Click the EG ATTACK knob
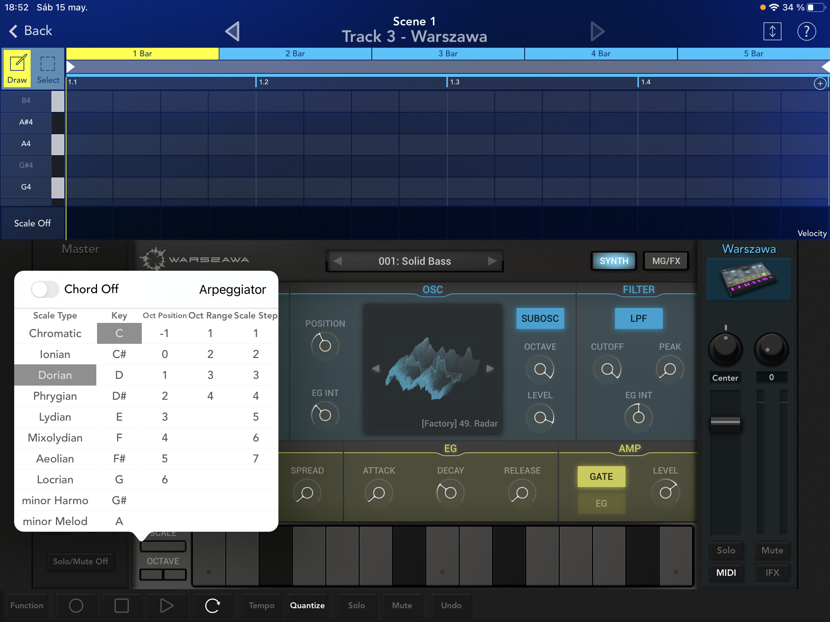 click(x=379, y=493)
